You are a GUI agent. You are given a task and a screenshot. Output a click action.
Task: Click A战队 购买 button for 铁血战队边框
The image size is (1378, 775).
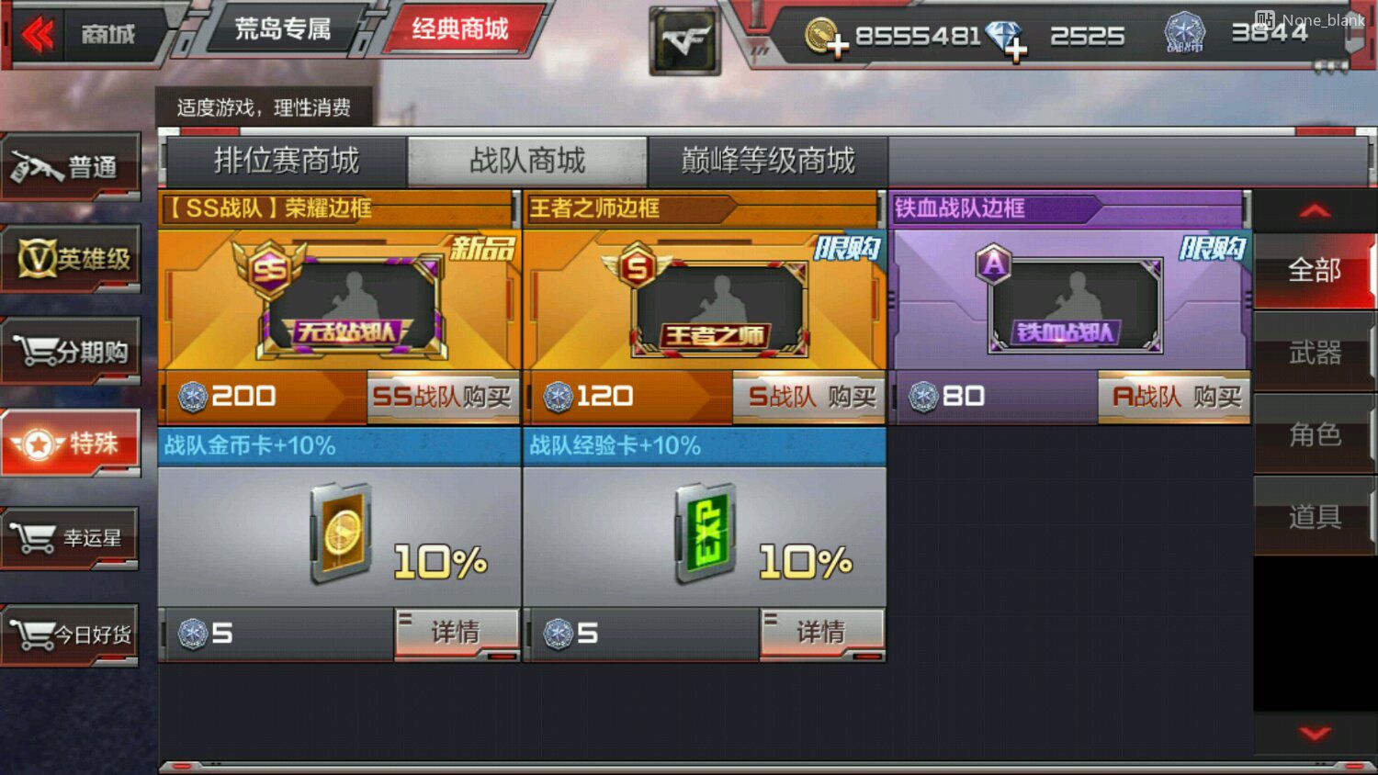(x=1175, y=397)
